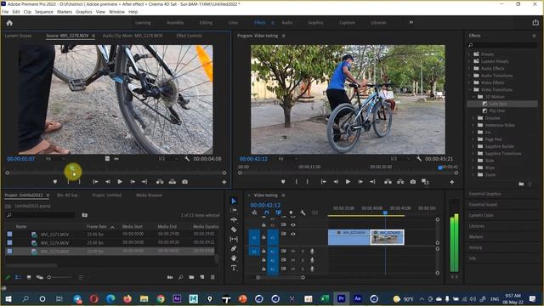Screen dimensions: 544x306
Task: Step forward one frame in Program monitor
Action: coord(360,182)
